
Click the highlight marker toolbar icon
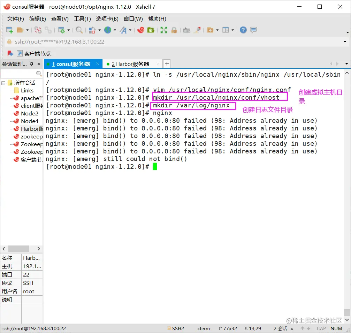pos(197,30)
